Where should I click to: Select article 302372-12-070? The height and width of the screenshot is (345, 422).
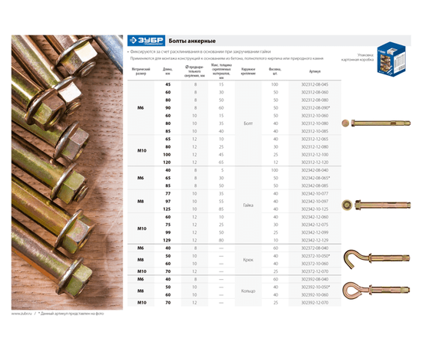[x=315, y=271]
